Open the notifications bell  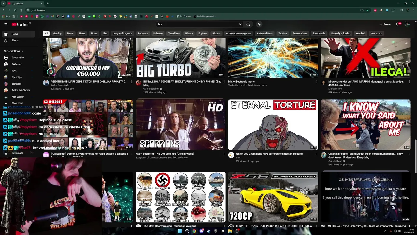click(x=398, y=24)
